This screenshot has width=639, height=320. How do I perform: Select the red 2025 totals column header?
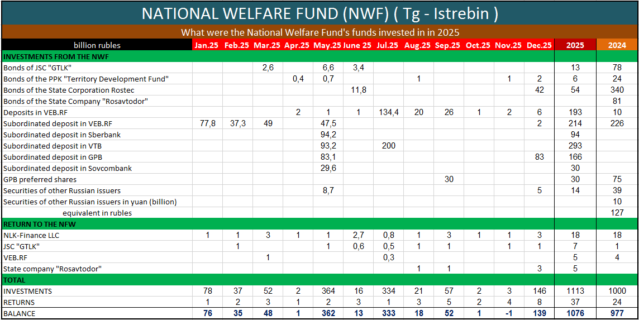pyautogui.click(x=576, y=45)
